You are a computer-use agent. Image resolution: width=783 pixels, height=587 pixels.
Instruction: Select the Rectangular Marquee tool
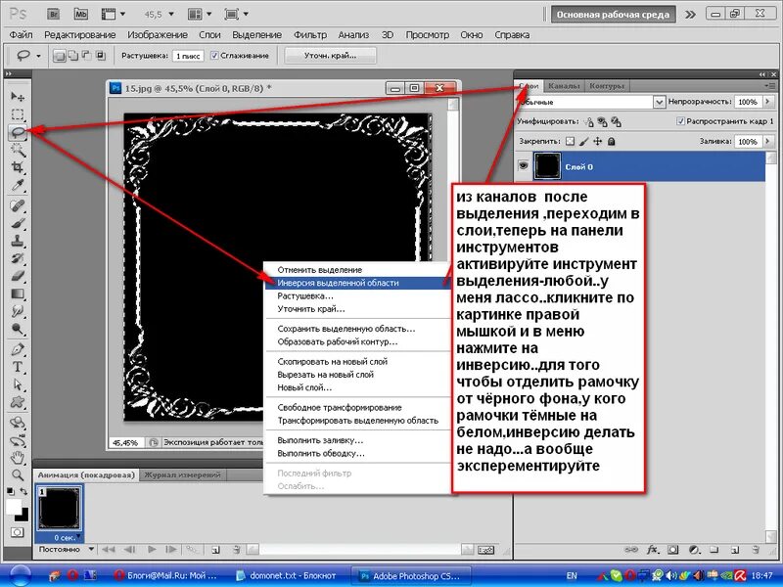coord(18,114)
